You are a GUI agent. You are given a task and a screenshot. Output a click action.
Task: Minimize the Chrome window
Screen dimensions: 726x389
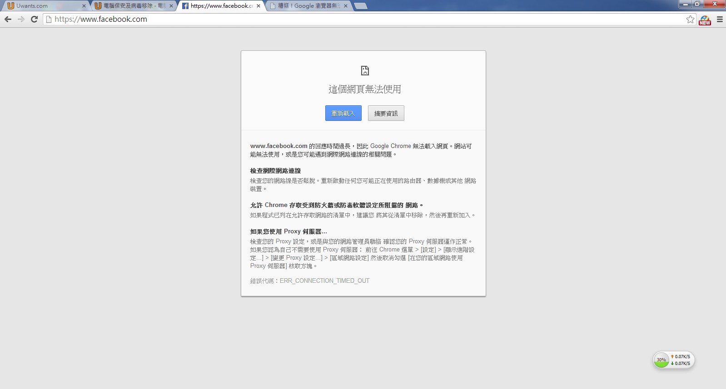[x=686, y=4]
